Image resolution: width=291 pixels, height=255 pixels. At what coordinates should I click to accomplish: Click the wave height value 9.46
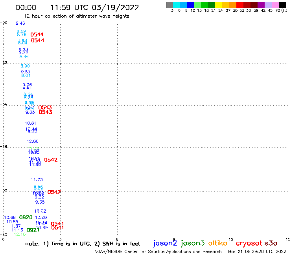point(20,23)
